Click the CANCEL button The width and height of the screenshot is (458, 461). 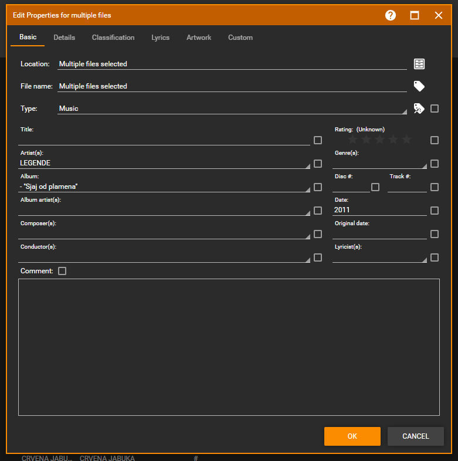pos(415,436)
